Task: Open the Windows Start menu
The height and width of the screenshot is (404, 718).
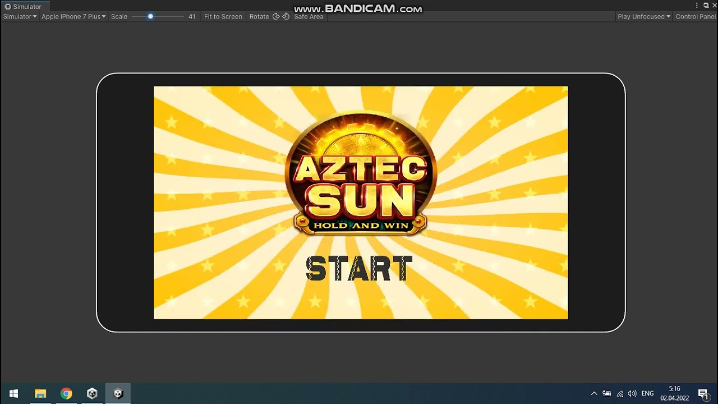Action: 13,394
